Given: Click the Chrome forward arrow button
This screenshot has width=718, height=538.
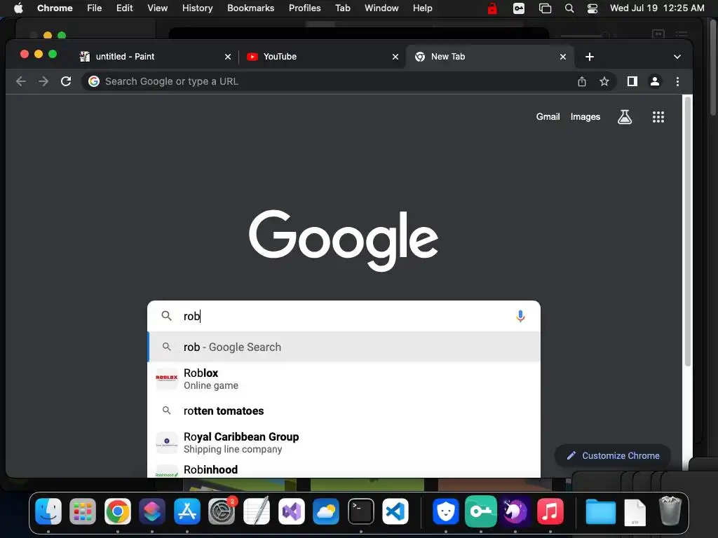Looking at the screenshot, I should click(43, 81).
